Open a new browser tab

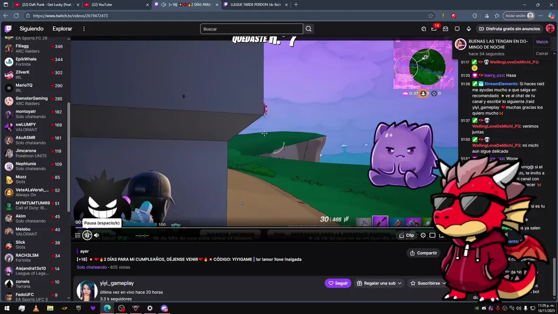click(296, 5)
